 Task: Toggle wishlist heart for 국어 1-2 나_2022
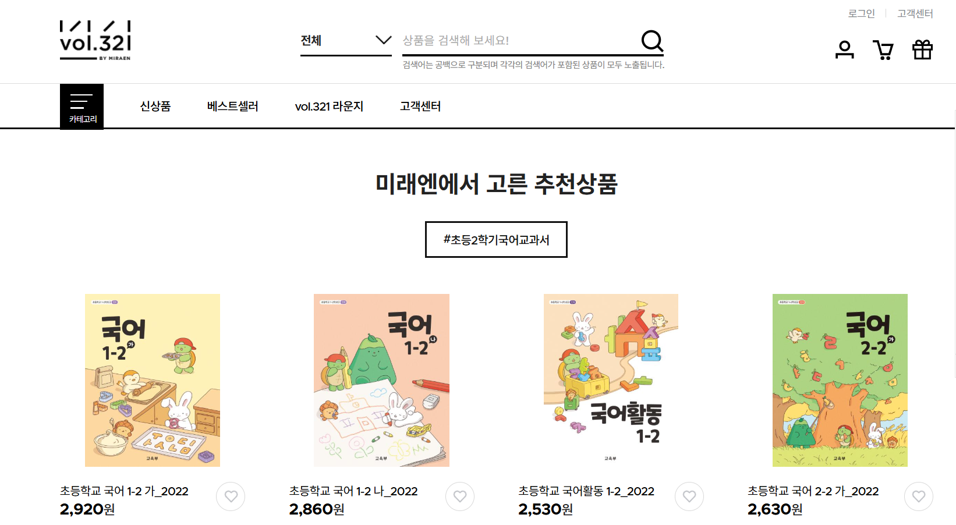point(460,496)
